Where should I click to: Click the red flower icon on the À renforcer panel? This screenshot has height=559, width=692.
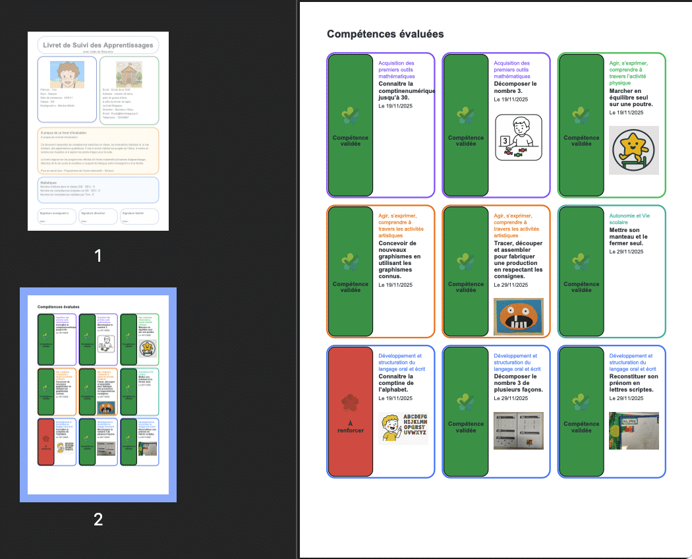click(351, 402)
